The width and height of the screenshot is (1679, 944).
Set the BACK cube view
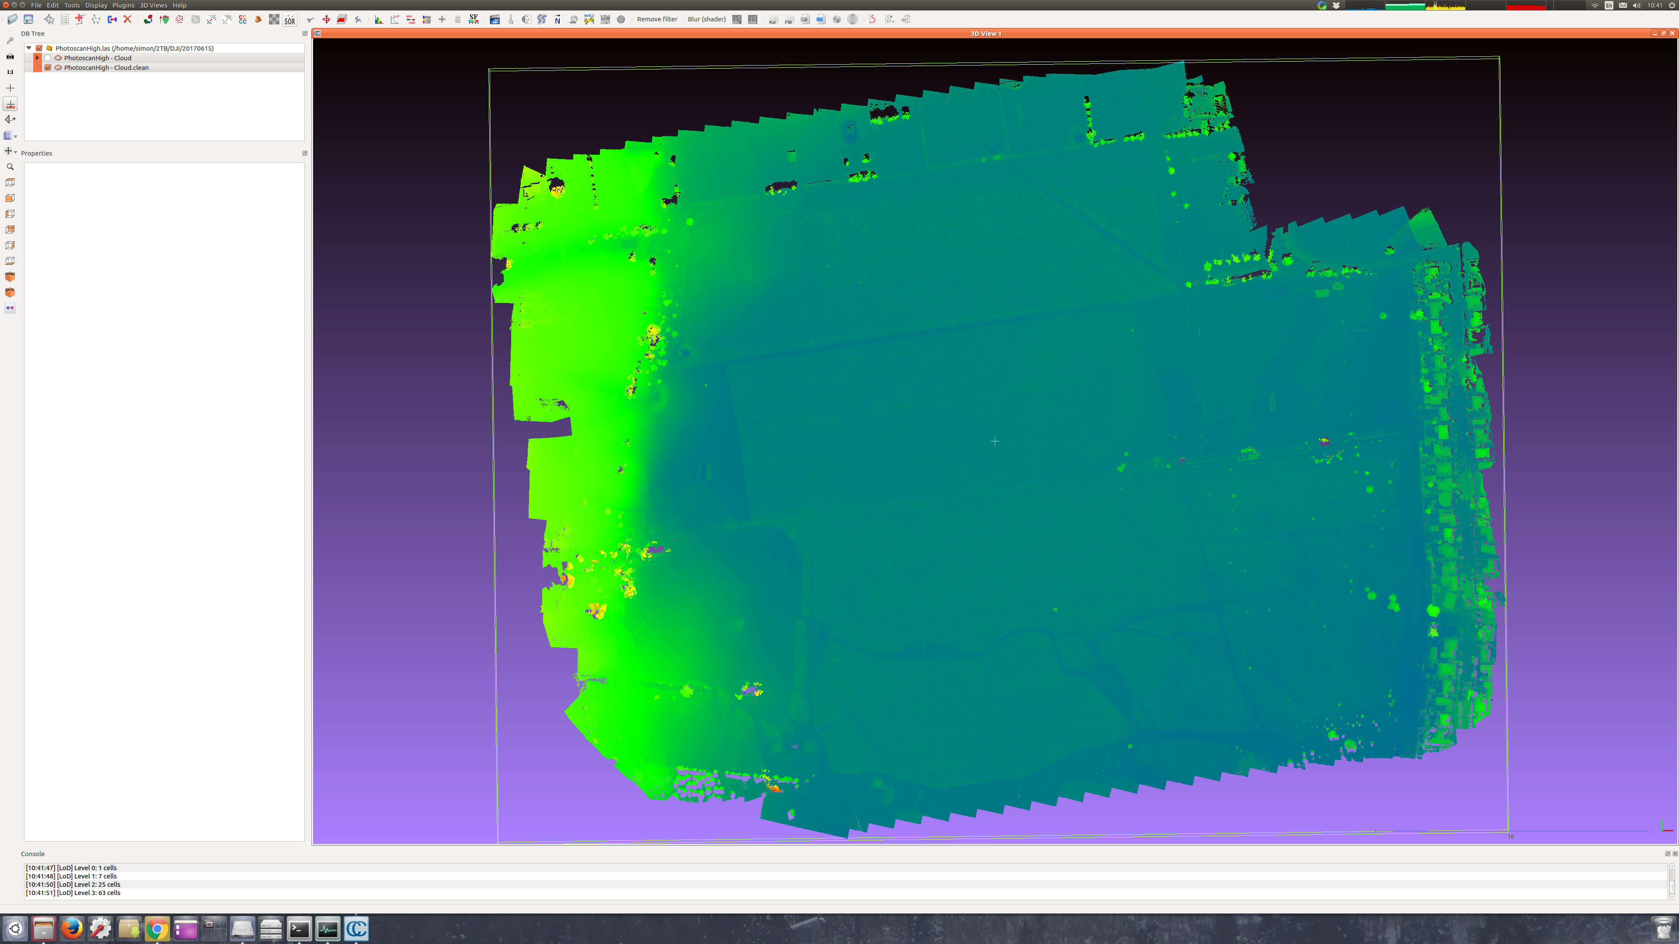(10, 292)
